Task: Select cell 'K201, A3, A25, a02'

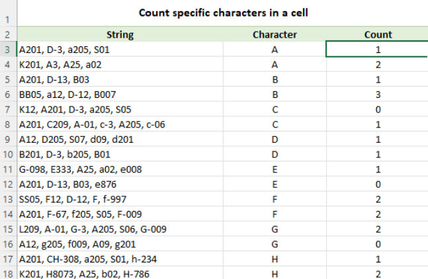Action: (120, 64)
